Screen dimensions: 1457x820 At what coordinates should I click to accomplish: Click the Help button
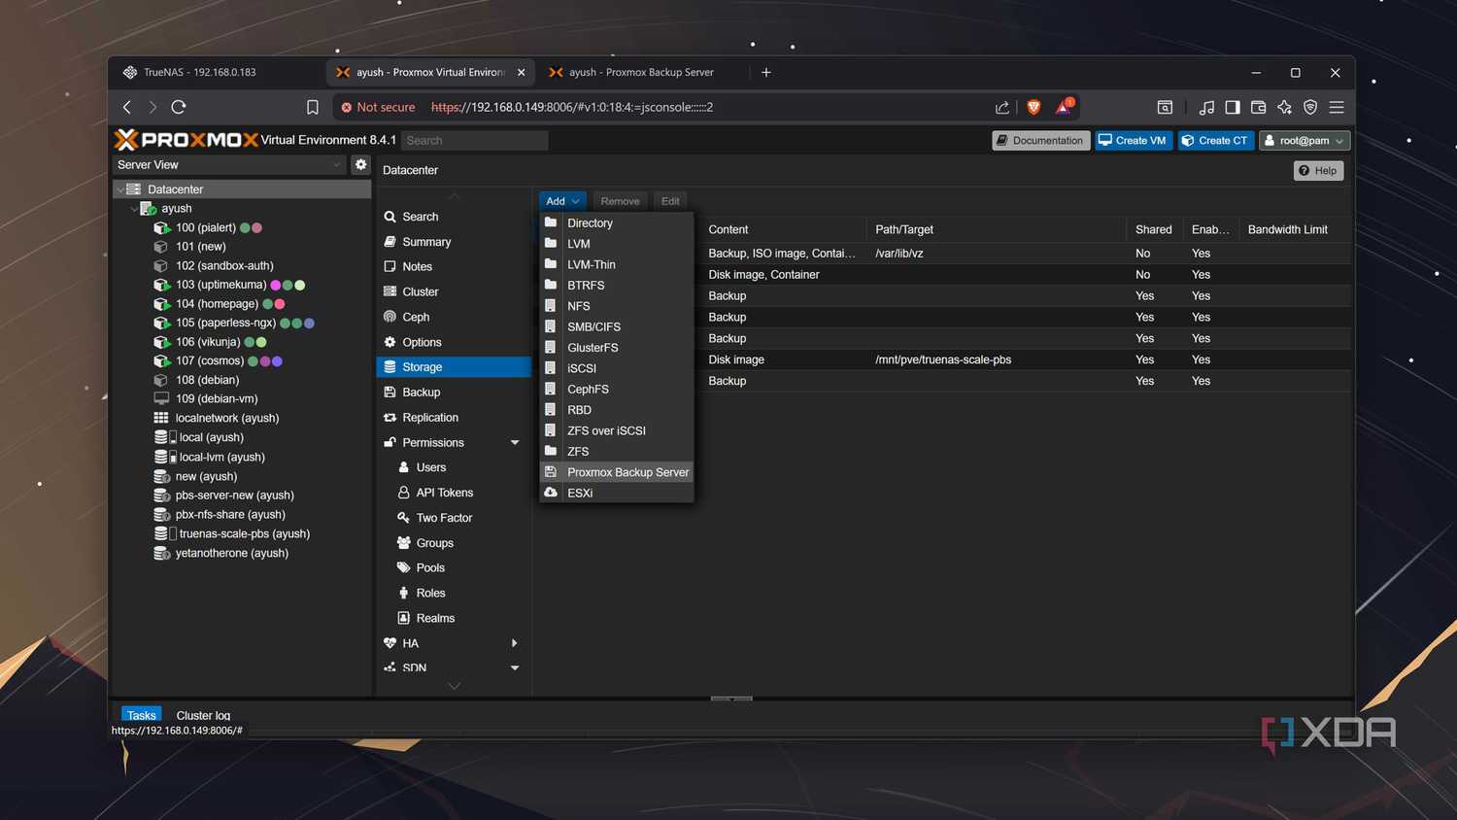click(1318, 171)
